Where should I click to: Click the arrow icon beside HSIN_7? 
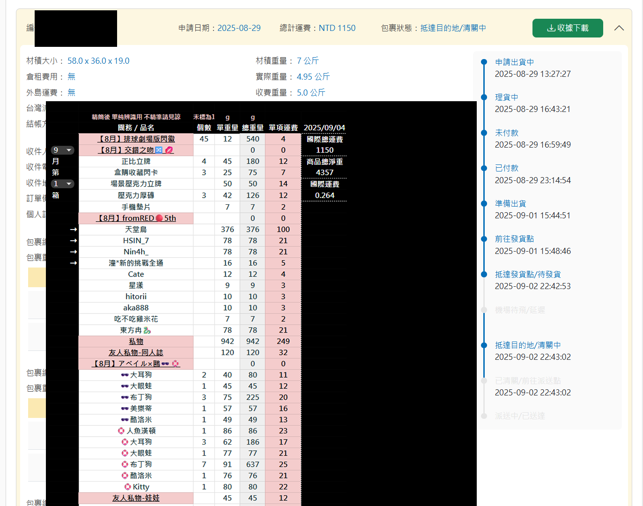pos(73,241)
